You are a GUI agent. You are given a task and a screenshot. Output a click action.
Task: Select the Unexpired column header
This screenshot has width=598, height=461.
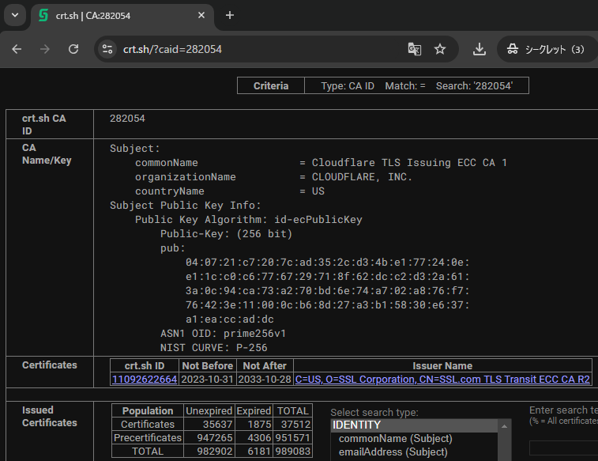[x=209, y=410]
